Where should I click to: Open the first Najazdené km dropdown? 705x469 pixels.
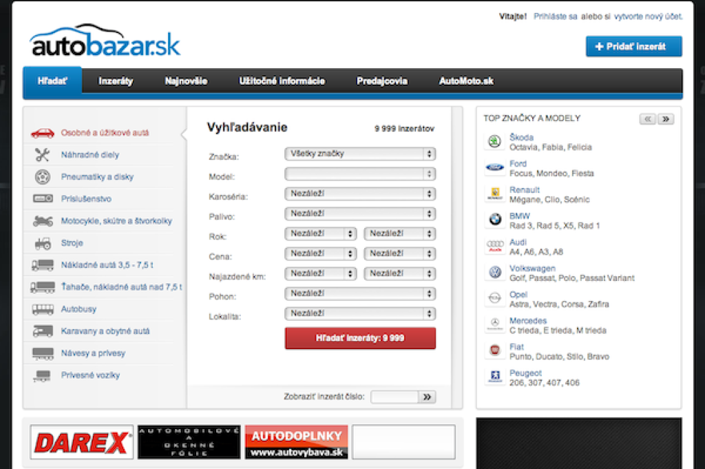[321, 273]
